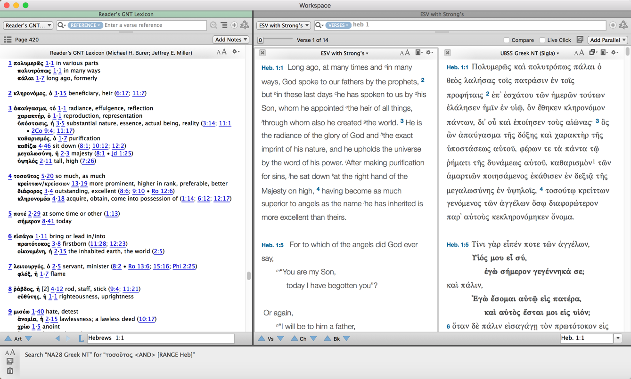Select the ESV with Strong's tab
631x379 pixels.
pos(442,14)
